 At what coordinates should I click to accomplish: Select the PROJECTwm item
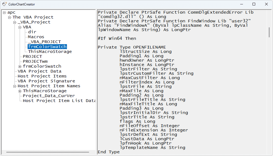click(x=35, y=61)
